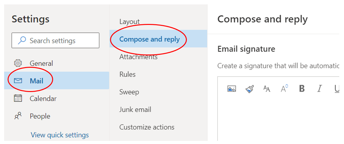Click the People icon in settings sidebar
This screenshot has width=344, height=144.
[x=18, y=116]
